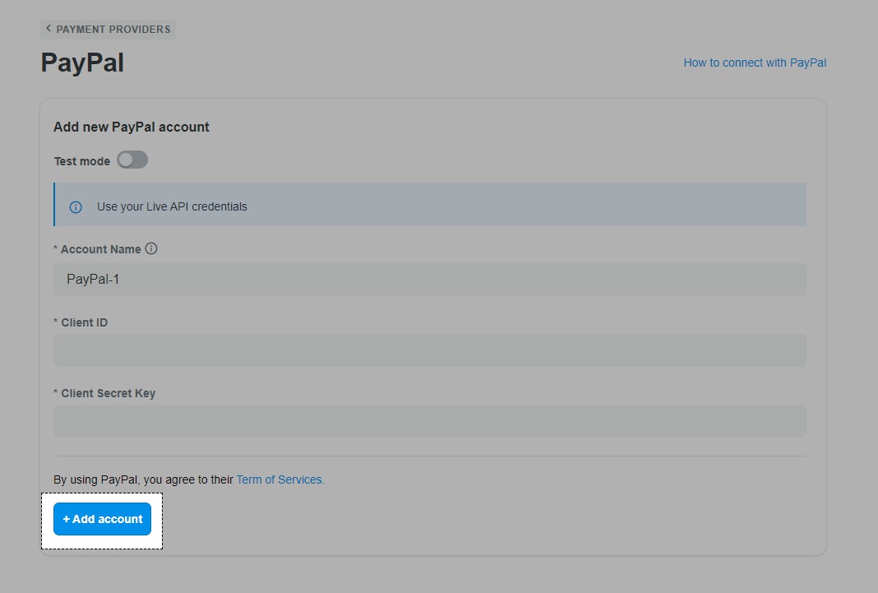Click the Client ID field label
878x593 pixels.
pyautogui.click(x=84, y=322)
